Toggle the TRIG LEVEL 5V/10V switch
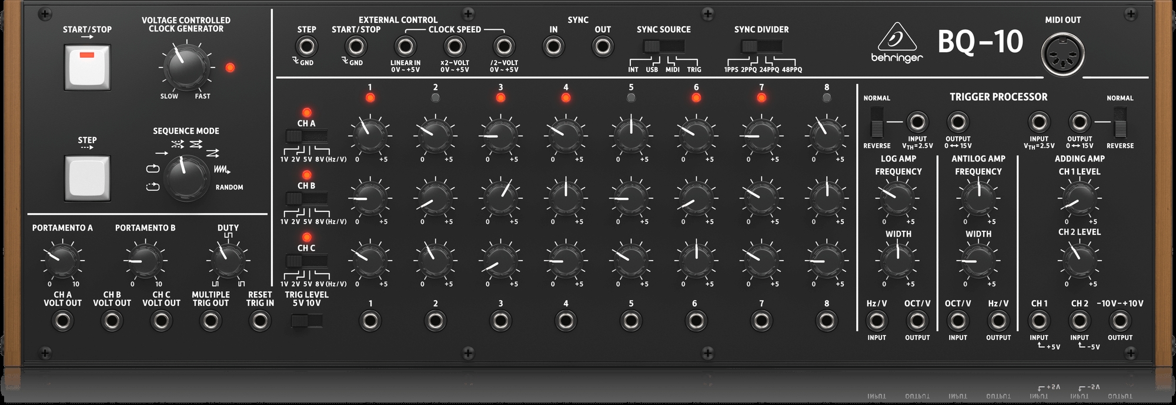 (x=306, y=320)
